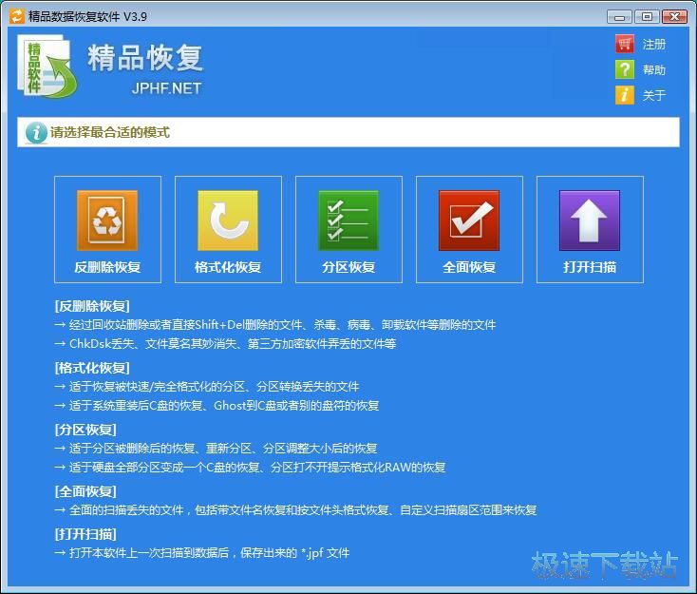Click the yellow format recovery arrow icon

click(x=228, y=220)
